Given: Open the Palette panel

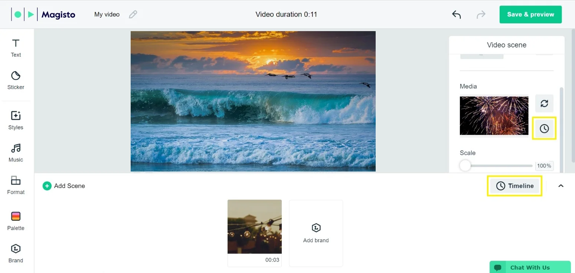Looking at the screenshot, I should (x=16, y=221).
